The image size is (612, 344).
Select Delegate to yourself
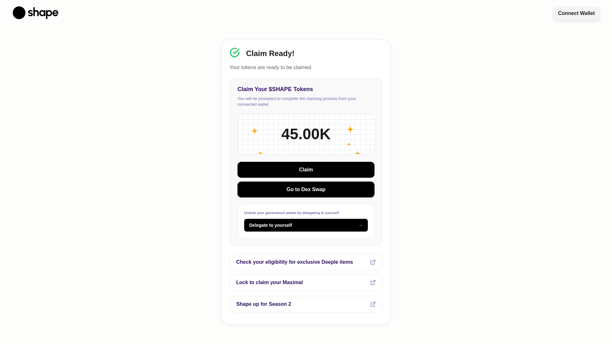[x=306, y=225]
